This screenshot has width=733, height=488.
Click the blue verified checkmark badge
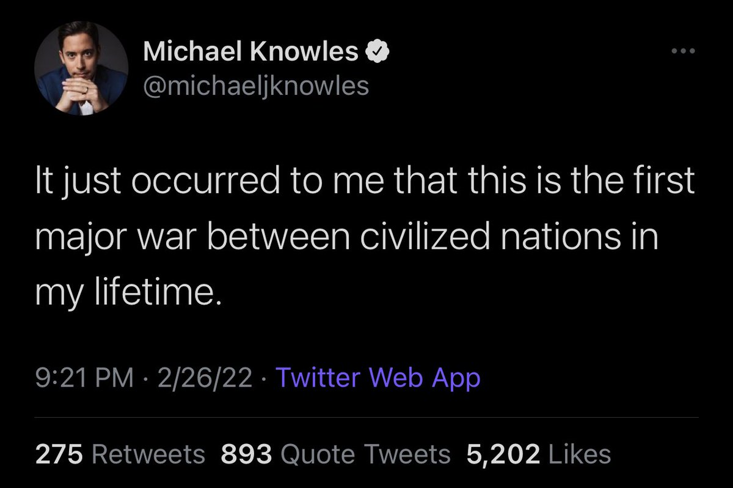pyautogui.click(x=378, y=53)
